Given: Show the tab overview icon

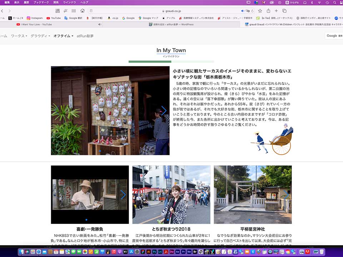Looking at the screenshot, I should (284, 11).
